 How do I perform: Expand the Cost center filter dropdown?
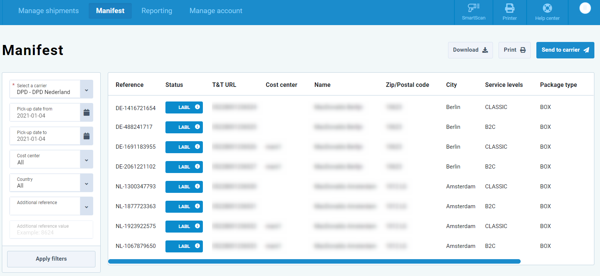tap(86, 160)
